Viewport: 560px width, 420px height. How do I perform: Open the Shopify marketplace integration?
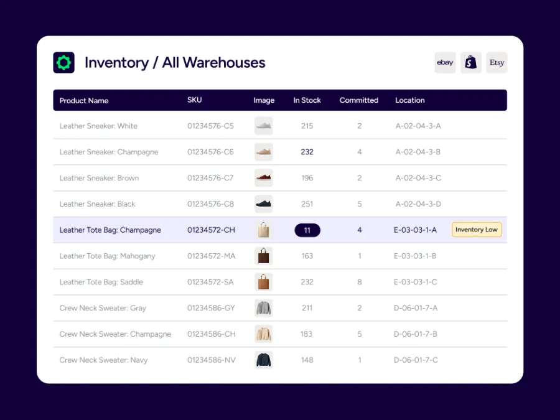coord(470,62)
